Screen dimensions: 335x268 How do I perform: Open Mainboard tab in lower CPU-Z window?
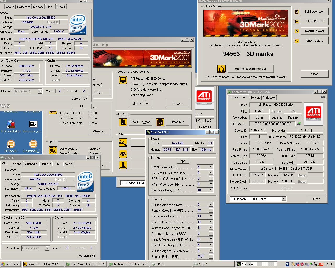[31, 164]
